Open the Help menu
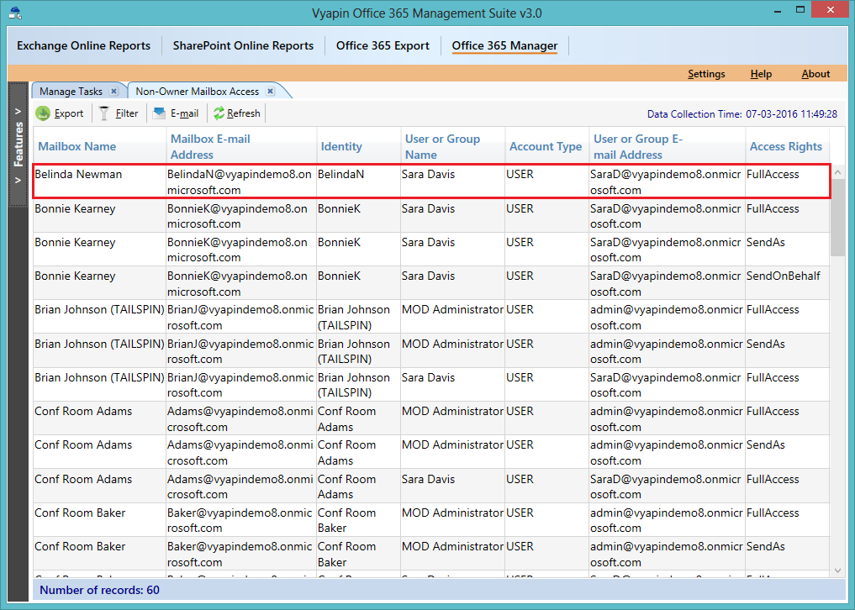Image resolution: width=855 pixels, height=610 pixels. pos(761,74)
